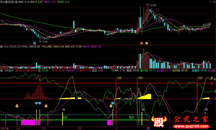This screenshot has width=216, height=130.
Task: Select the MA5: 9.14 moving average label
Action: [x=24, y=2]
